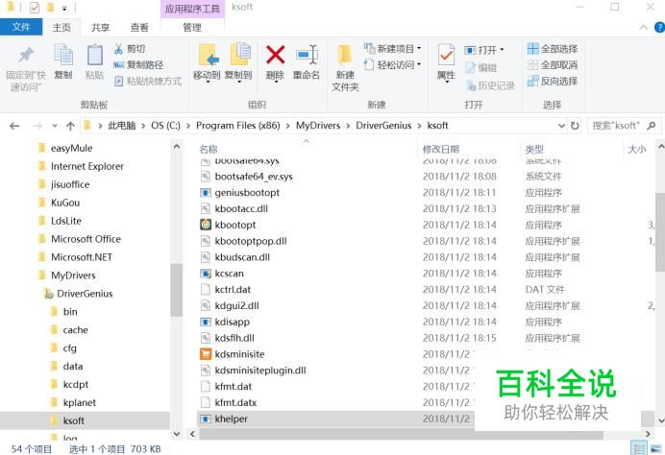Switch to the View (查看) tab
The width and height of the screenshot is (665, 455).
(x=139, y=28)
